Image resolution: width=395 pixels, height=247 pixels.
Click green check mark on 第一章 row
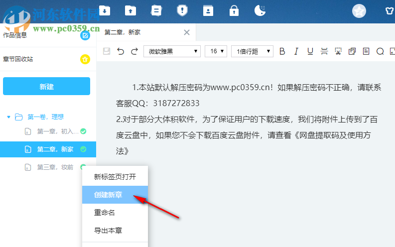point(83,131)
